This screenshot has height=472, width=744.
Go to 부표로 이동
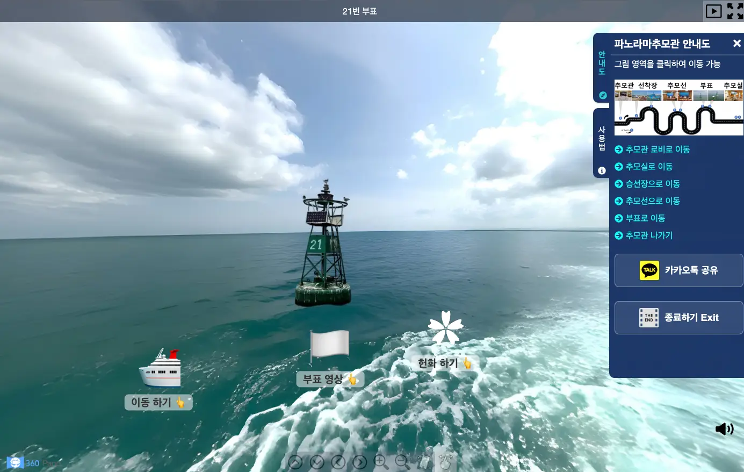[640, 218]
